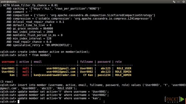186x104 pixels.
Task: Click 'create index member_active on member(active);' command
Action: (53, 52)
